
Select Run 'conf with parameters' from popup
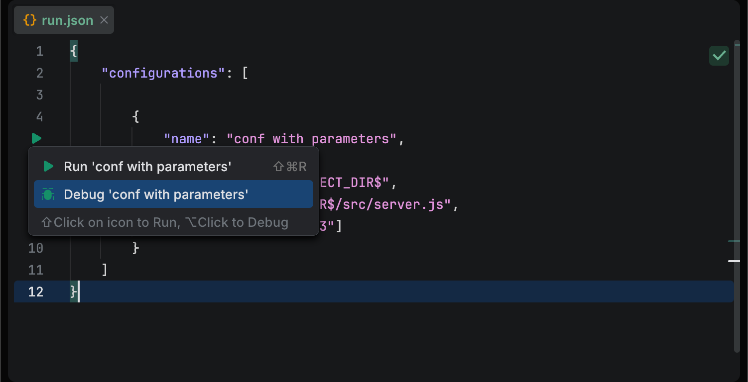pyautogui.click(x=147, y=167)
